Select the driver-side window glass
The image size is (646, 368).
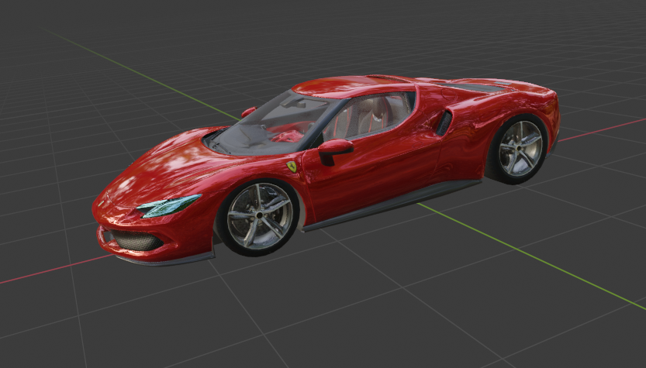click(x=368, y=114)
